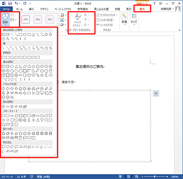Expand the サイズ dropdown
Image resolution: width=183 pixels, height=179 pixels.
pos(134,19)
